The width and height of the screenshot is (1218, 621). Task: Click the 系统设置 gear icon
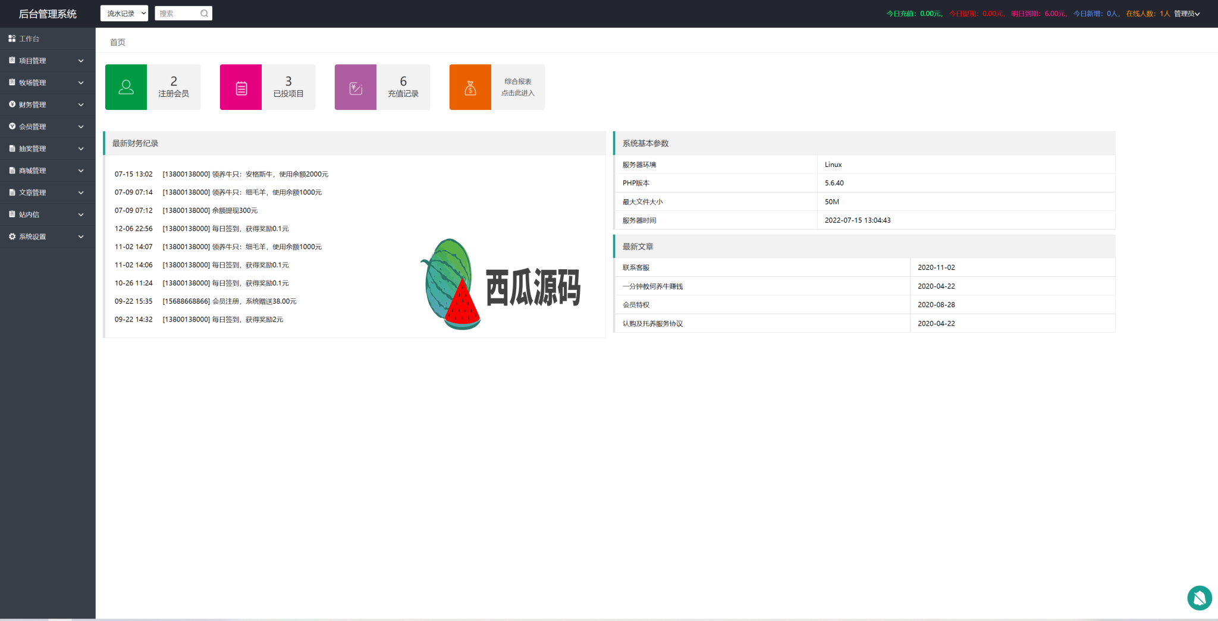pos(12,237)
